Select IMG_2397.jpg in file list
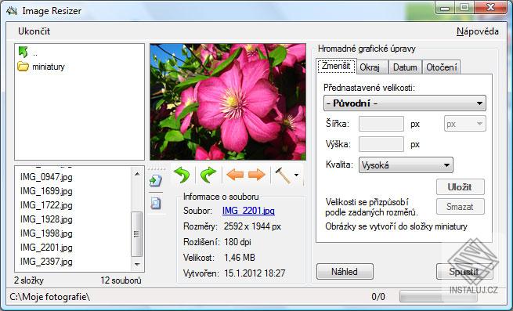Viewport: 513px width, 311px height. coord(46,262)
